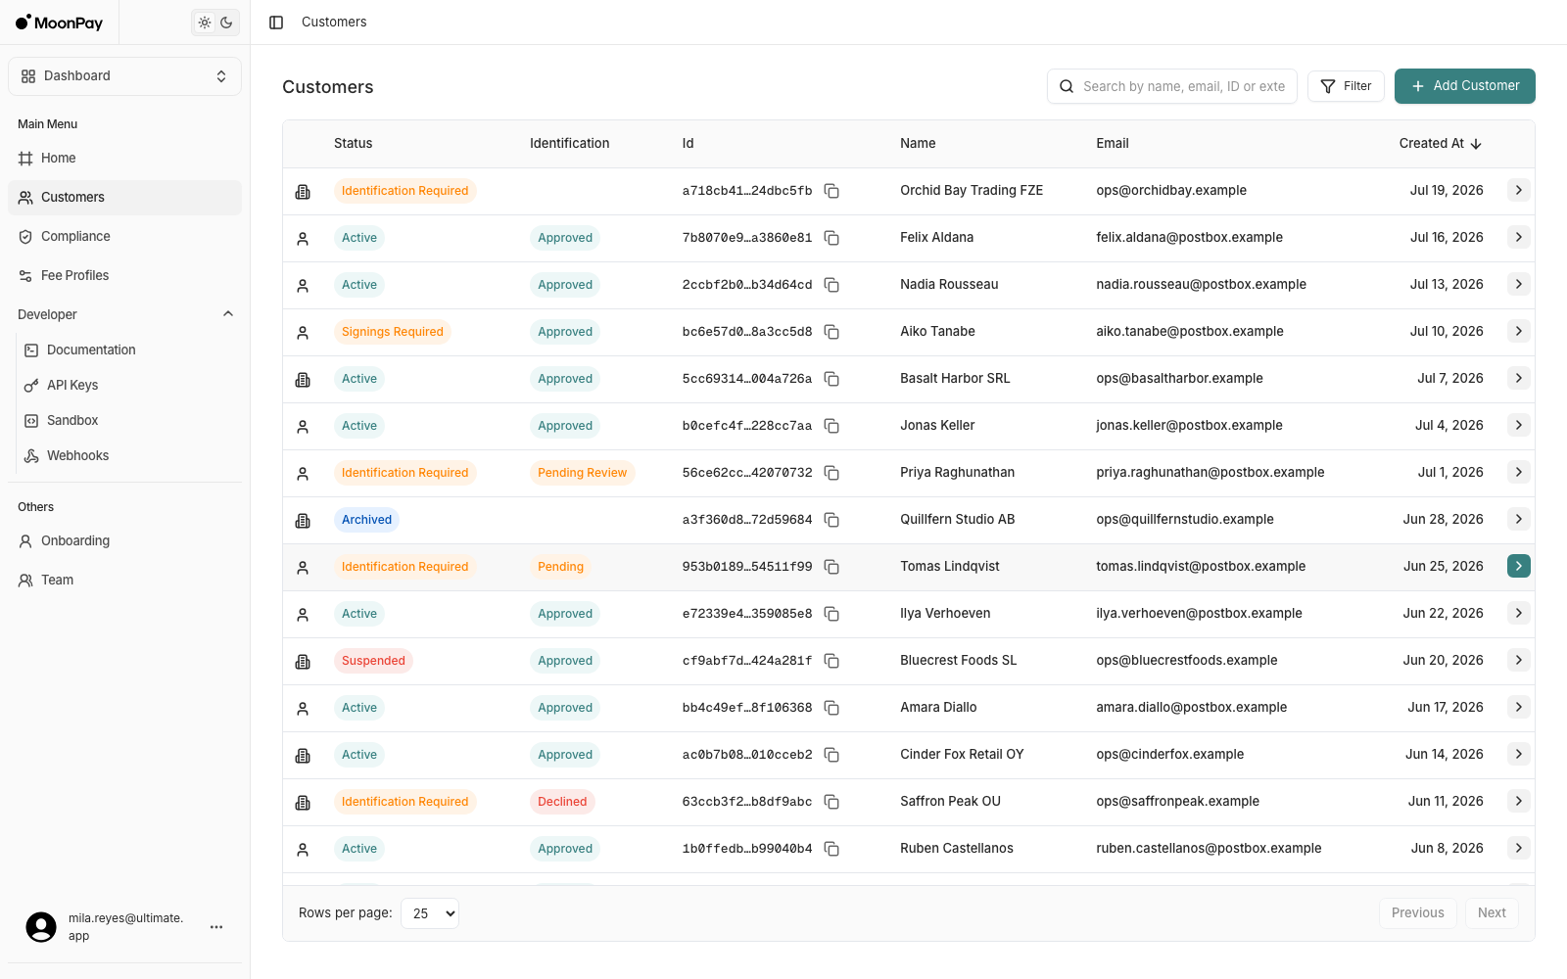Screen dimensions: 1567x979
Task: Open details arrow for Orchid Bay Trading
Action: tap(1519, 190)
